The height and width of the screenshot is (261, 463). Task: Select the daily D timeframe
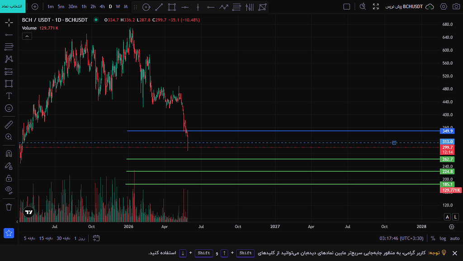(110, 6)
